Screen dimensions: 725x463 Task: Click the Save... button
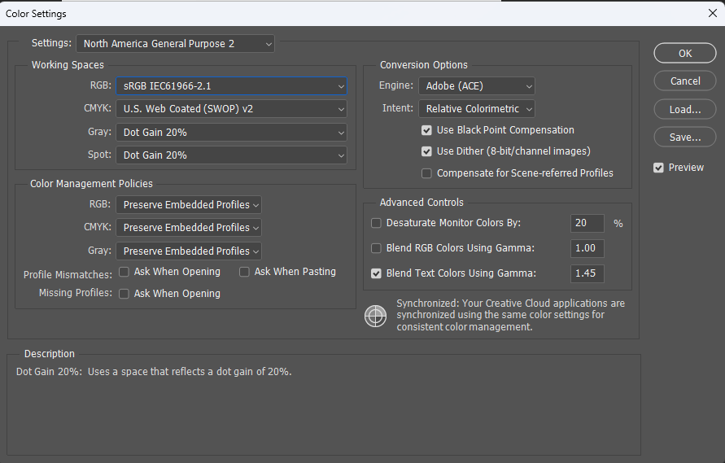click(x=685, y=138)
